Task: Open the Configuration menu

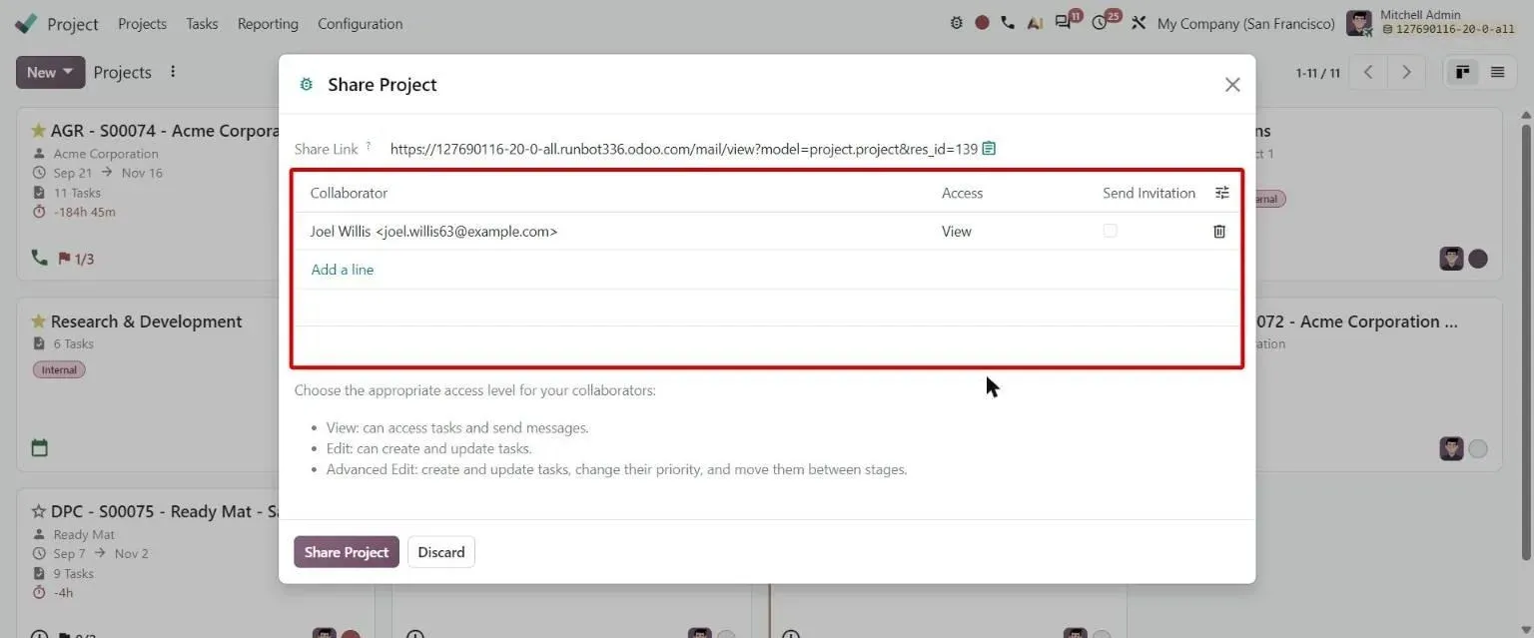Action: (360, 23)
